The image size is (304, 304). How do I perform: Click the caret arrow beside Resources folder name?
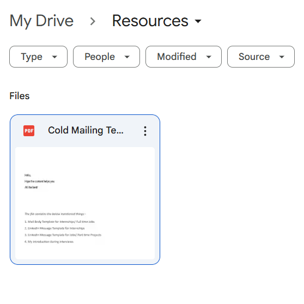(198, 21)
